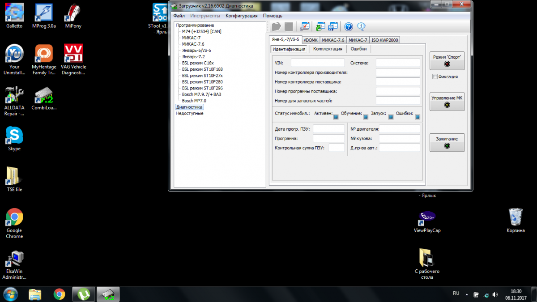Click the green arrow load-window toolbar icon
Viewport: 537px width, 302px height.
320,26
